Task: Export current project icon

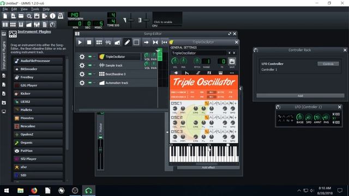Action: click(45, 16)
